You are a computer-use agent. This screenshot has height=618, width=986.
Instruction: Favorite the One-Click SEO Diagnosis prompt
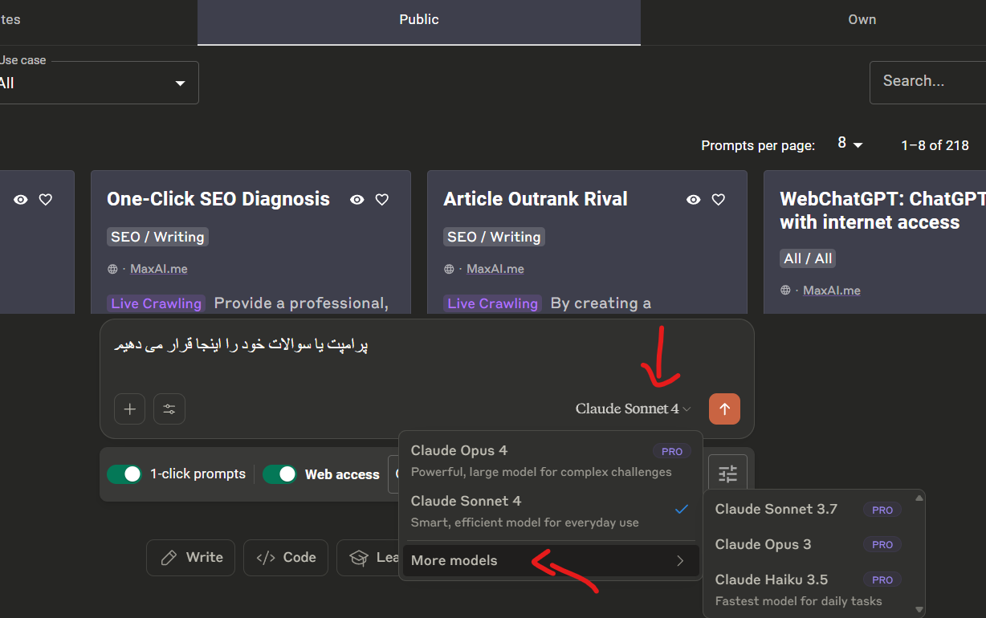point(382,200)
